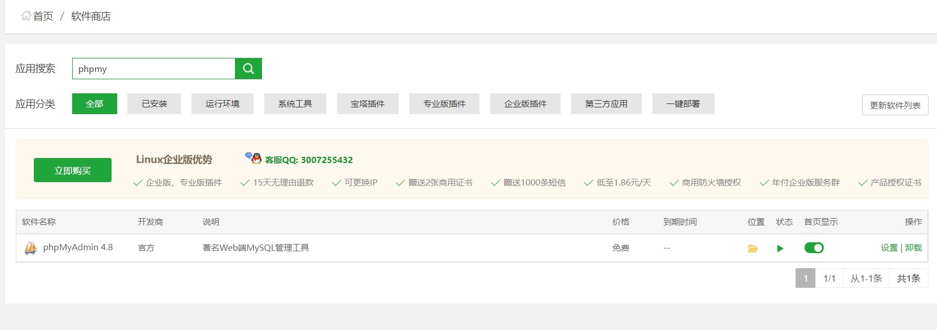937x330 pixels.
Task: Click the 更新软件列表 button
Action: 895,105
